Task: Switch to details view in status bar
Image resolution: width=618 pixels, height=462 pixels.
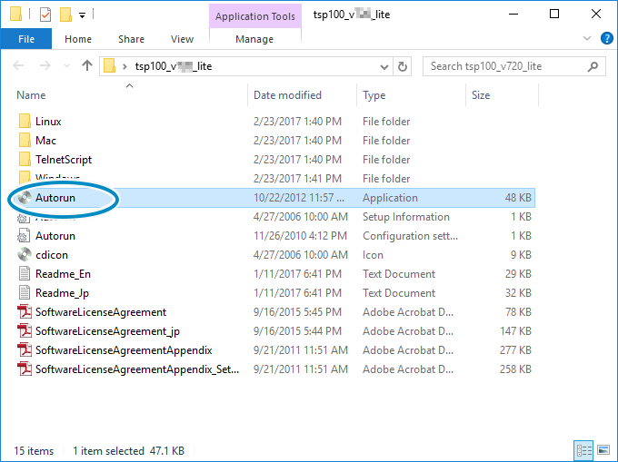Action: pyautogui.click(x=583, y=450)
